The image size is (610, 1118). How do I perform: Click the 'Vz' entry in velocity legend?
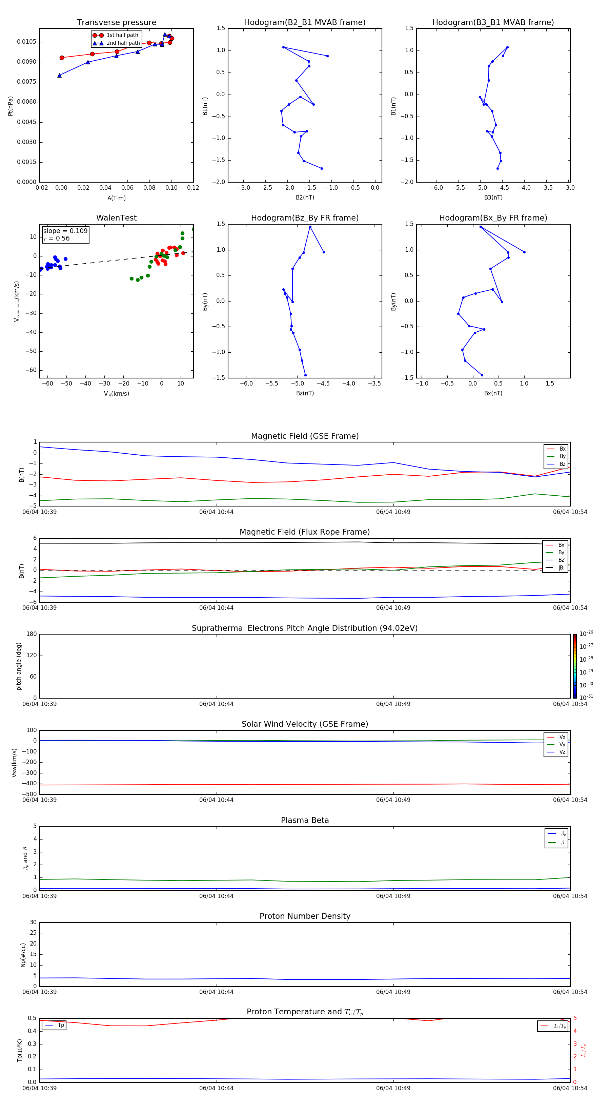click(556, 752)
